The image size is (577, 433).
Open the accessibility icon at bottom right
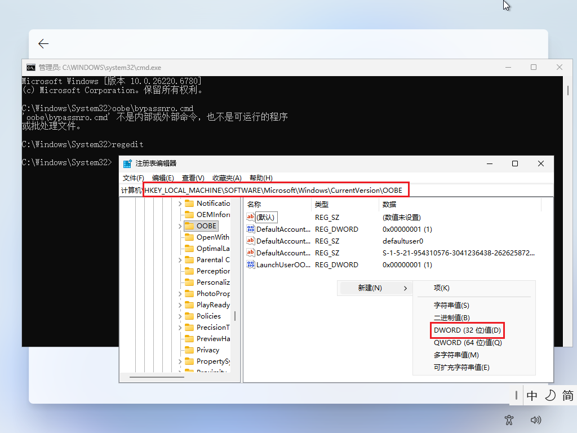coord(509,419)
